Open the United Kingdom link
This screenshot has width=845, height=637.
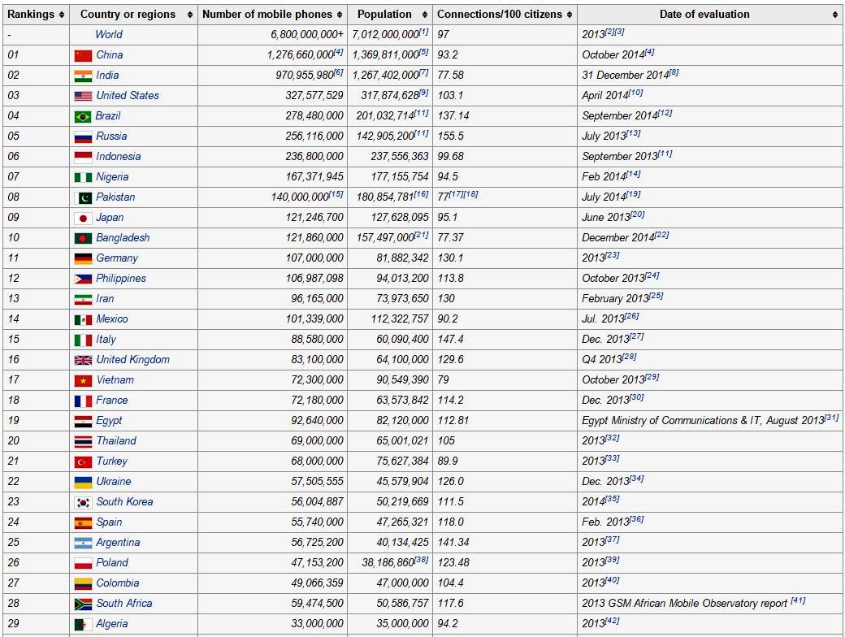(x=133, y=359)
